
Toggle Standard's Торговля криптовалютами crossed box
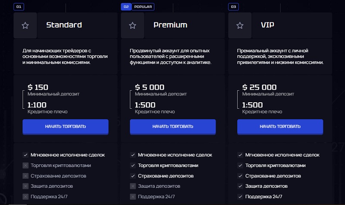(25, 165)
